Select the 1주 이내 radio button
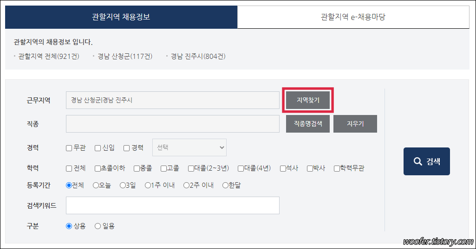The image size is (476, 249). coord(148,185)
